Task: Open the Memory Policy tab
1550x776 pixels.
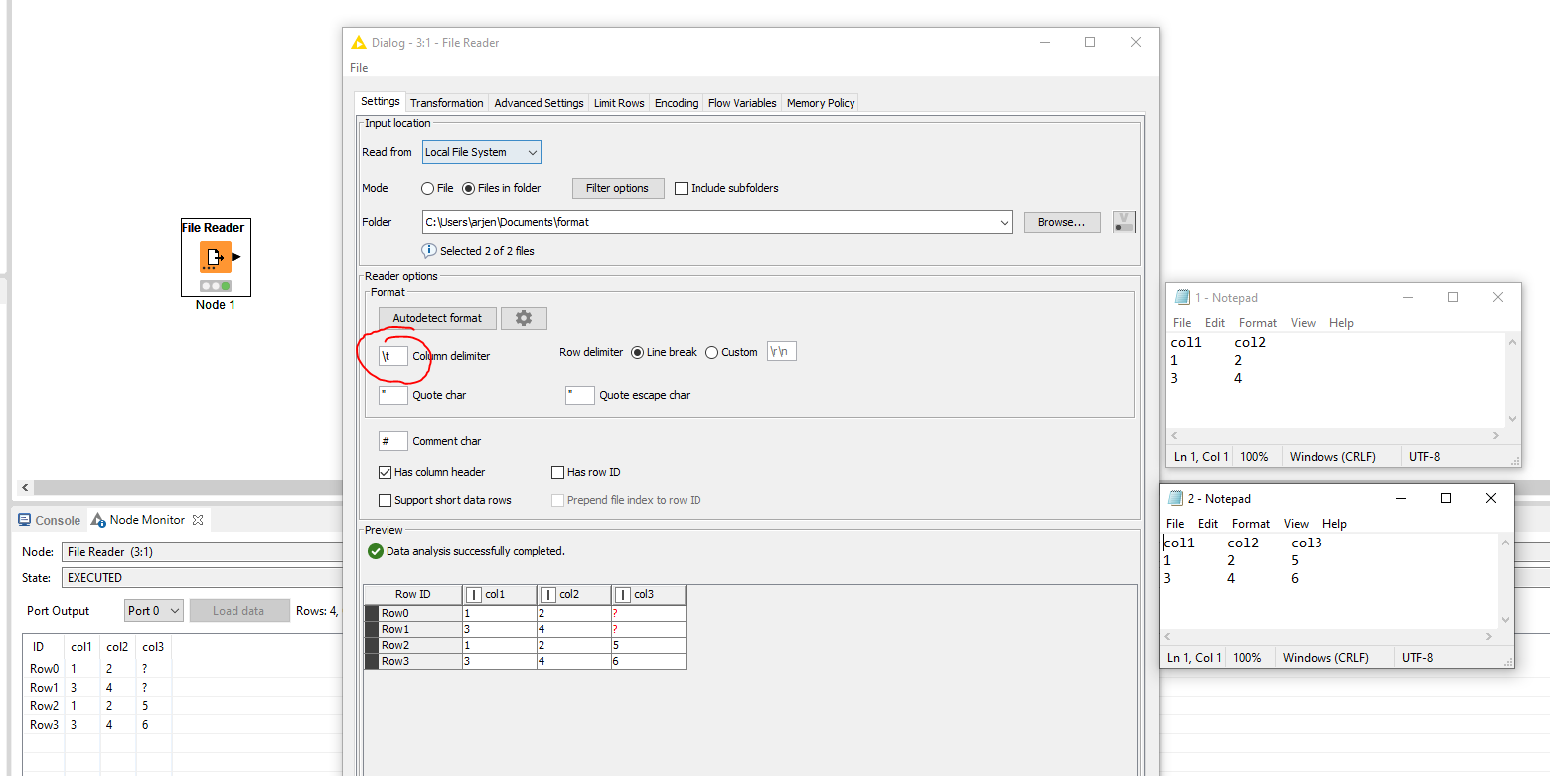Action: (x=821, y=103)
